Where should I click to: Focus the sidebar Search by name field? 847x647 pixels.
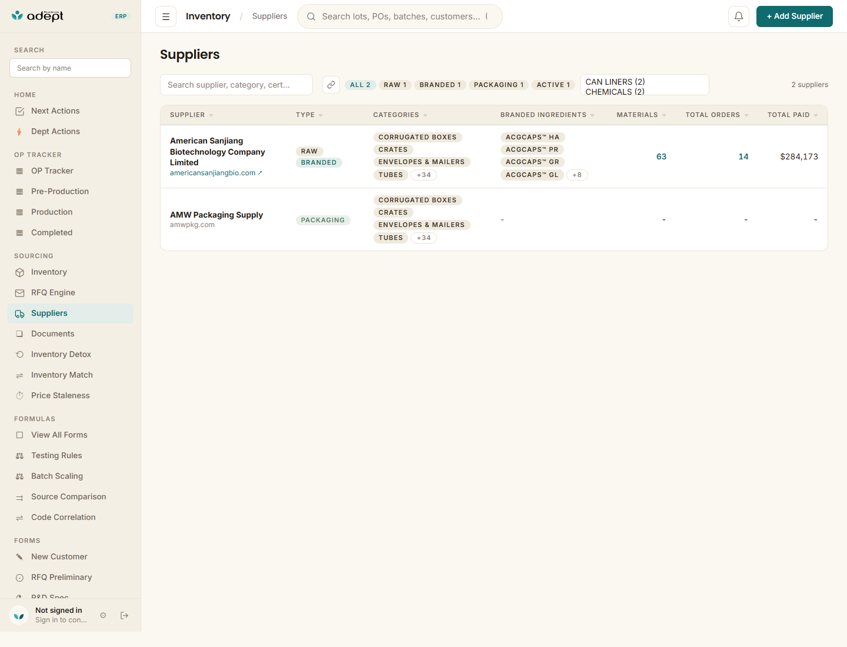click(x=71, y=68)
